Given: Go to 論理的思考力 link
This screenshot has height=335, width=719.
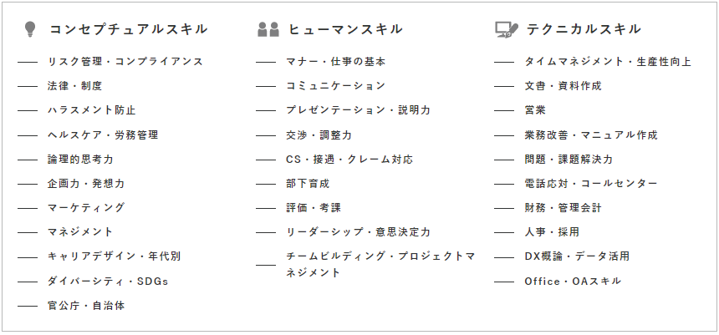Looking at the screenshot, I should [x=80, y=159].
